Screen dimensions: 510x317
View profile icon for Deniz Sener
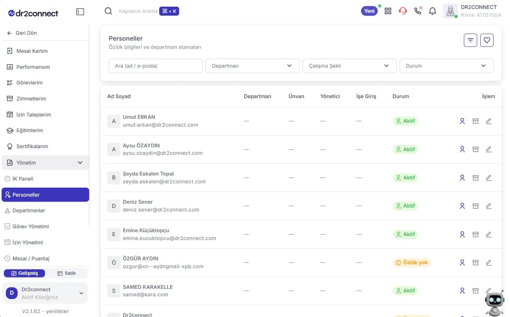[462, 206]
